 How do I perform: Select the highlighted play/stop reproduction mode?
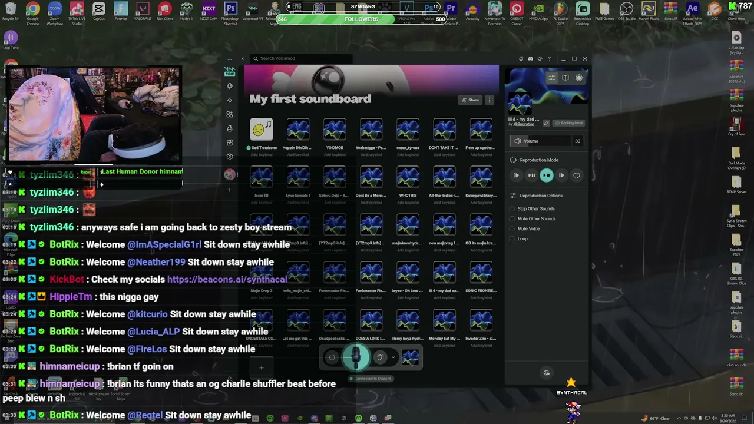(547, 175)
